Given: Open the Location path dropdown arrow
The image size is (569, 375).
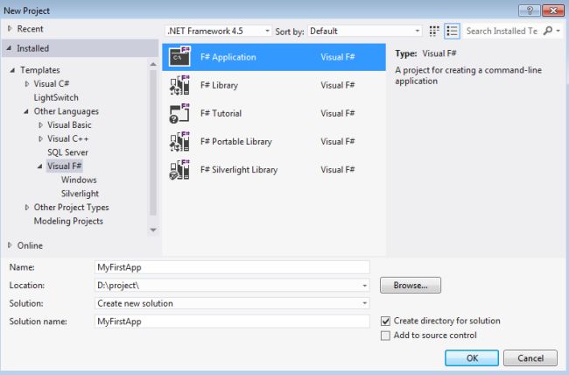Looking at the screenshot, I should pyautogui.click(x=365, y=286).
